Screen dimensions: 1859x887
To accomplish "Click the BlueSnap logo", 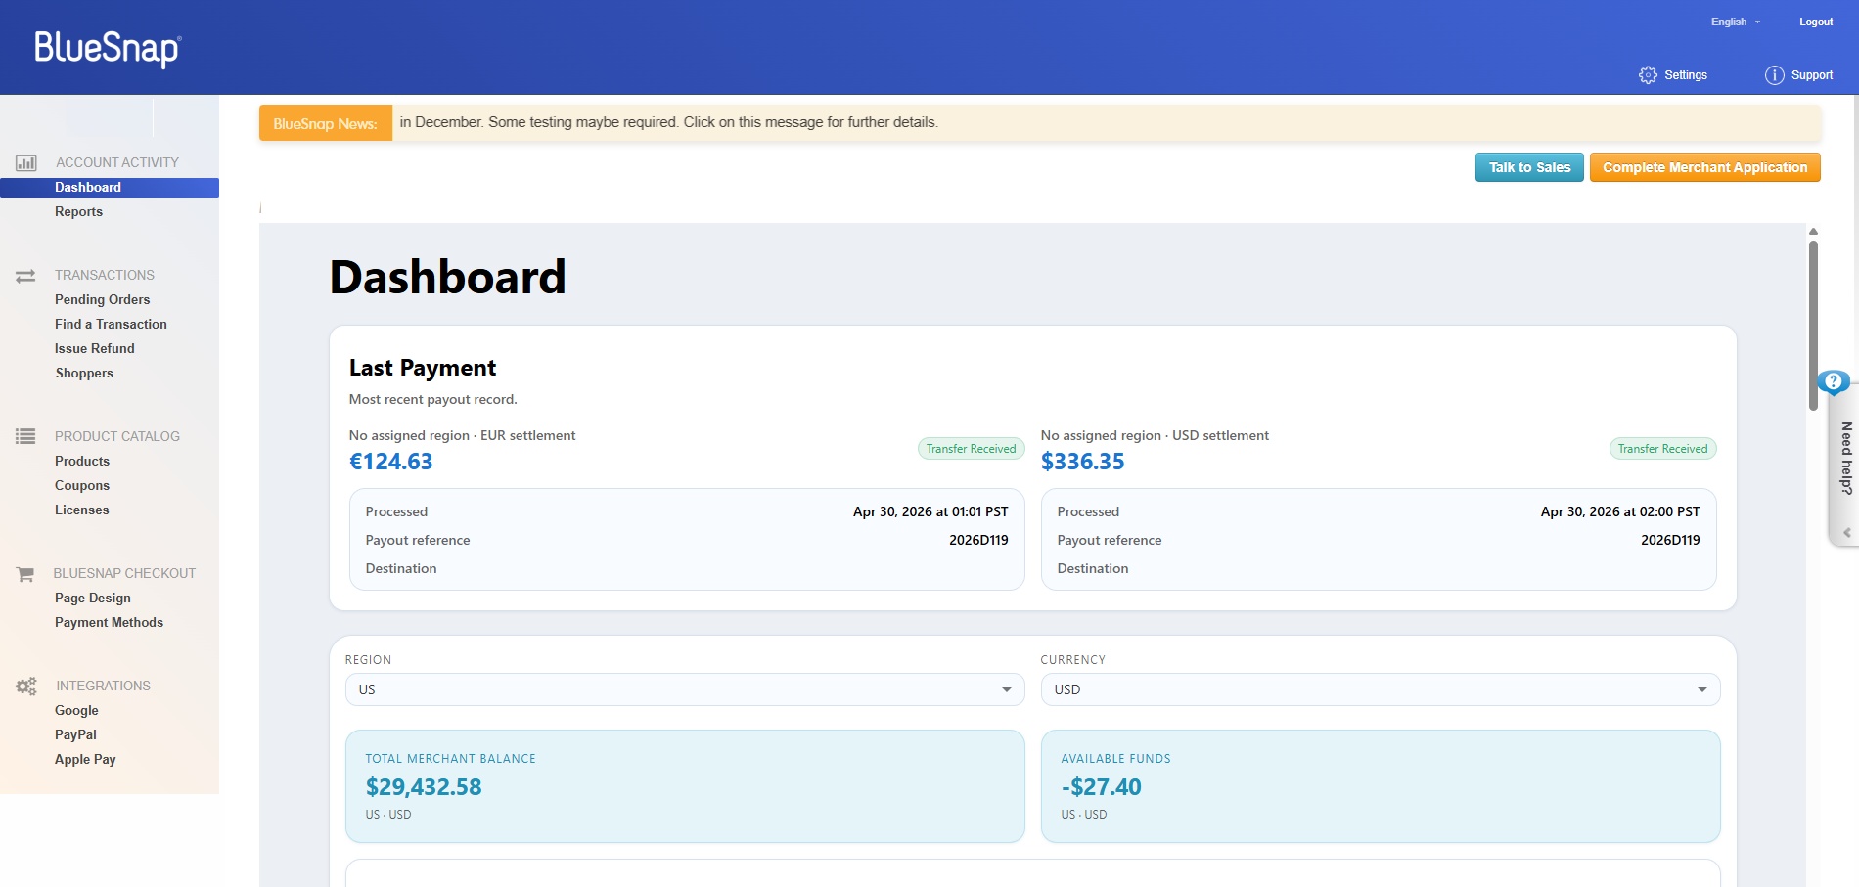I will pos(108,48).
